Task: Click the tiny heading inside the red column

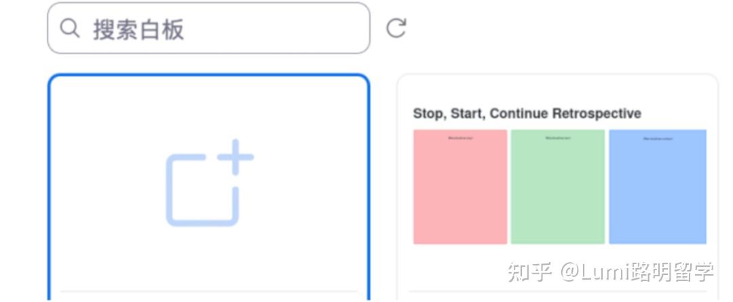Action: click(460, 138)
